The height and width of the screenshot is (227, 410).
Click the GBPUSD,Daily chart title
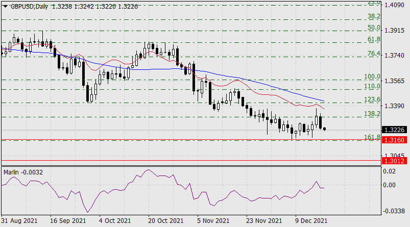tap(29, 7)
